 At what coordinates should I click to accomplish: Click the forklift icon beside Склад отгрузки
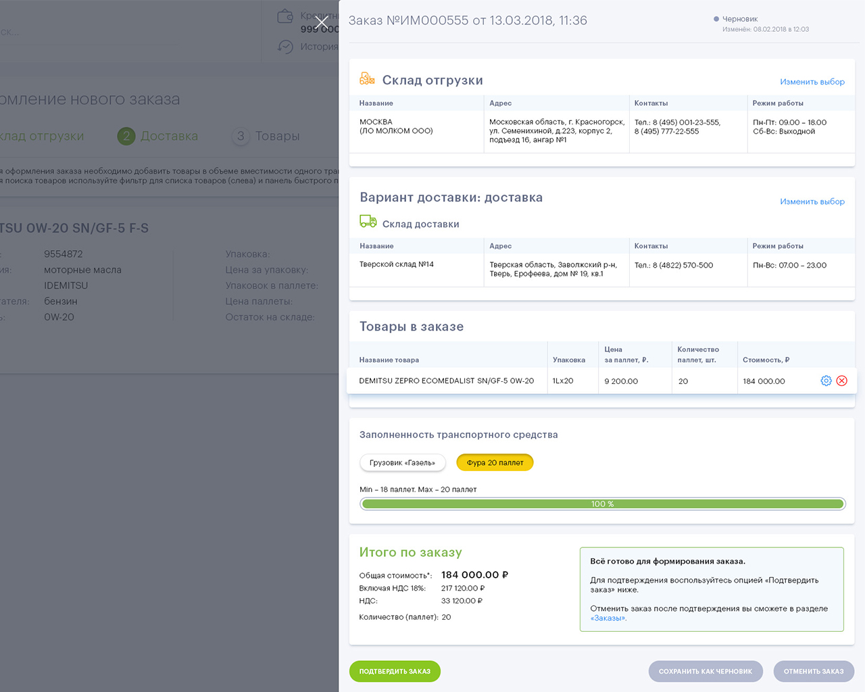[367, 79]
